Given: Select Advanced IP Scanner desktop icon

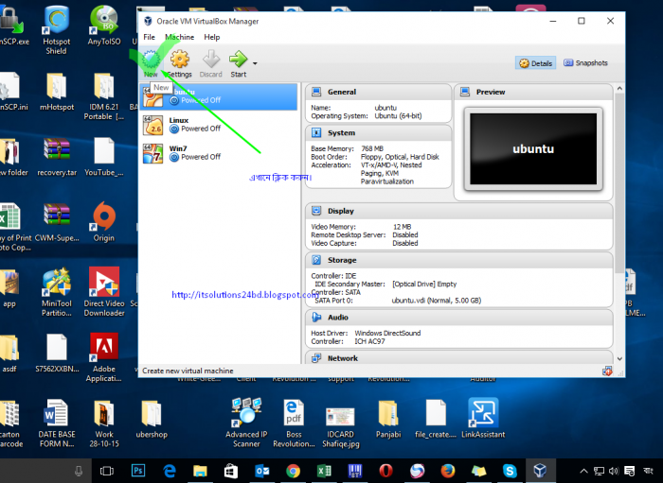Looking at the screenshot, I should click(x=246, y=423).
